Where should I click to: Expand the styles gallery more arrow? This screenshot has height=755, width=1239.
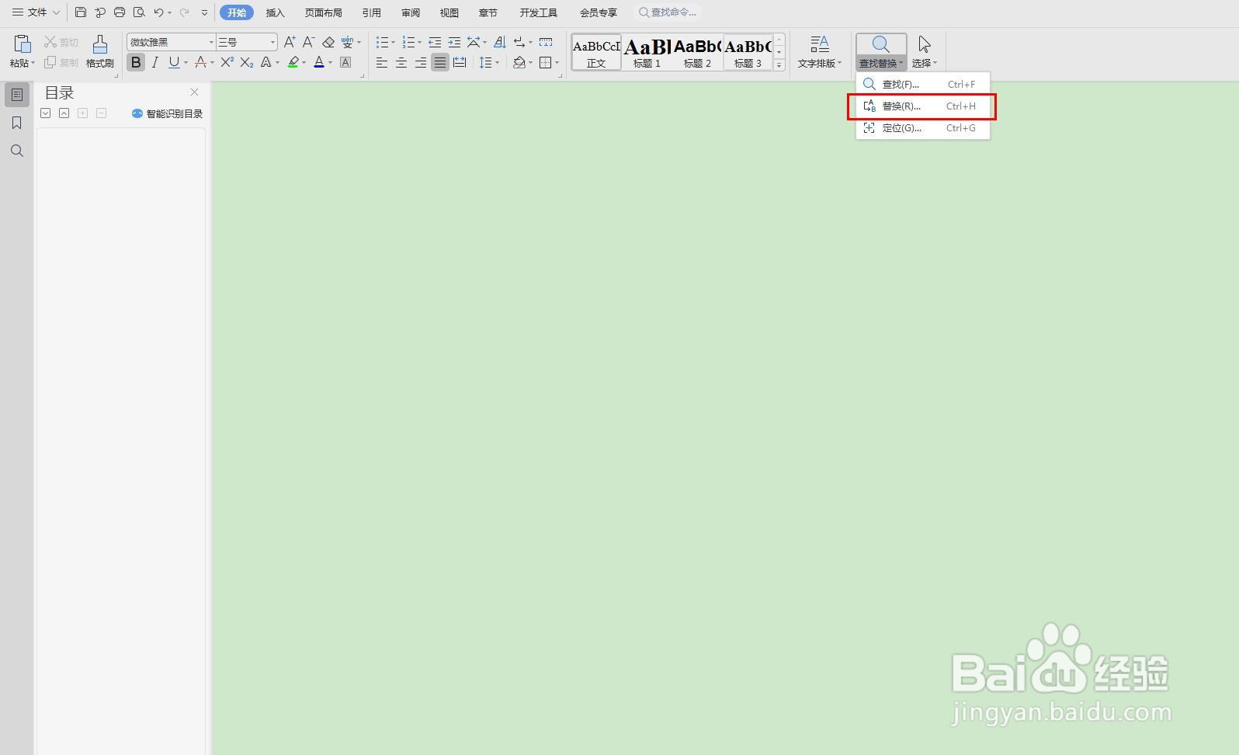point(779,64)
